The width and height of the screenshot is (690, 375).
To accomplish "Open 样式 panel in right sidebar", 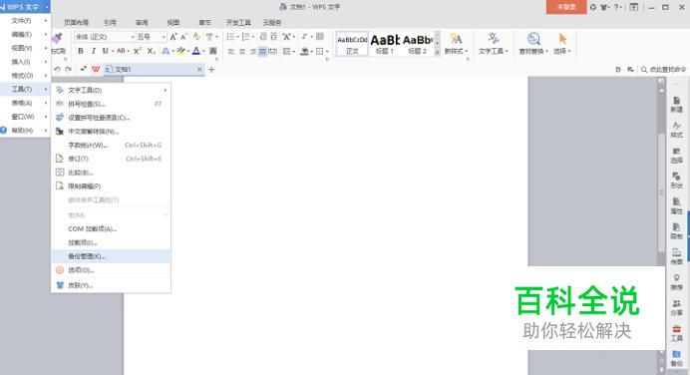I will [x=676, y=131].
